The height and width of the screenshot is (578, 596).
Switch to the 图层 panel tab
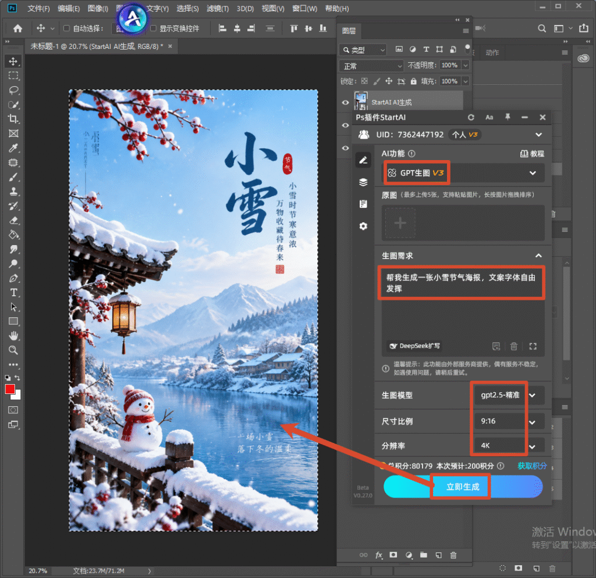[349, 31]
